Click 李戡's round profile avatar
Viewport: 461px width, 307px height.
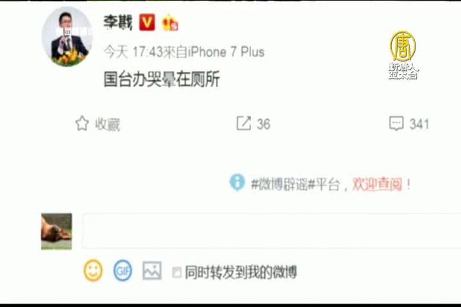[x=67, y=37]
